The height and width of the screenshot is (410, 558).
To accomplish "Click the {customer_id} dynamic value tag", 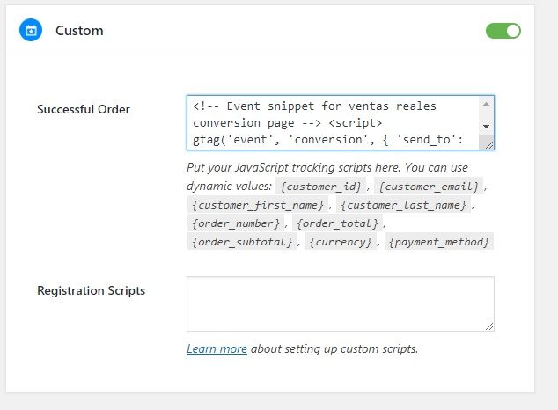I will pos(320,187).
